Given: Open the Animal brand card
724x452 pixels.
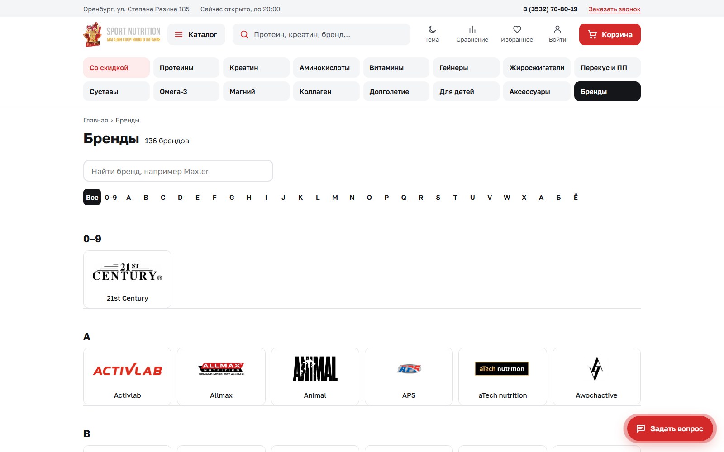Looking at the screenshot, I should click(315, 377).
